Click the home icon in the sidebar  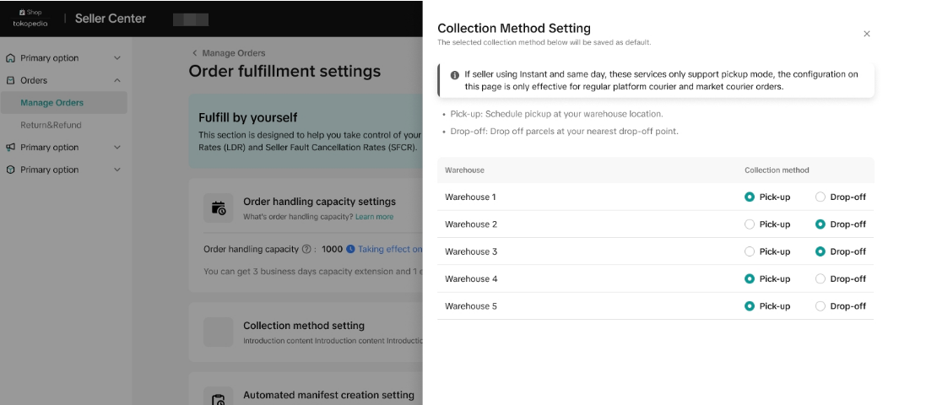pyautogui.click(x=11, y=58)
